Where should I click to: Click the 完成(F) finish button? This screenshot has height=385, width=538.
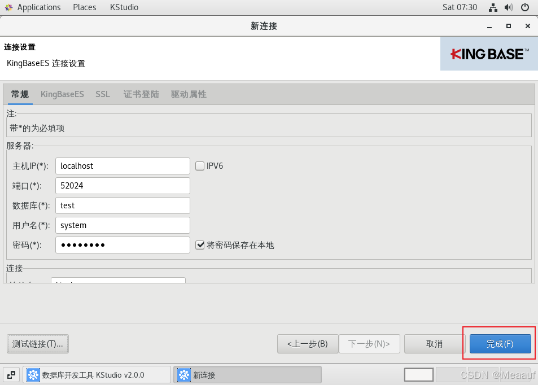point(500,344)
